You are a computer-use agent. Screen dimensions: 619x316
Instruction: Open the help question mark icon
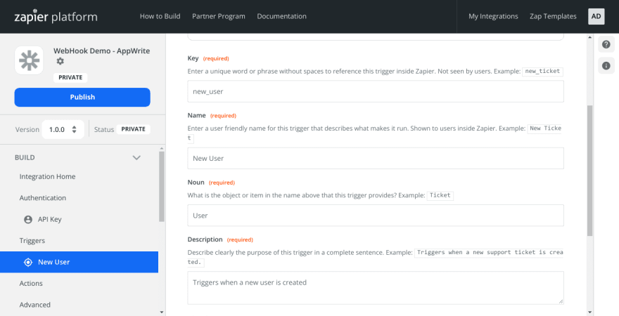pyautogui.click(x=606, y=44)
